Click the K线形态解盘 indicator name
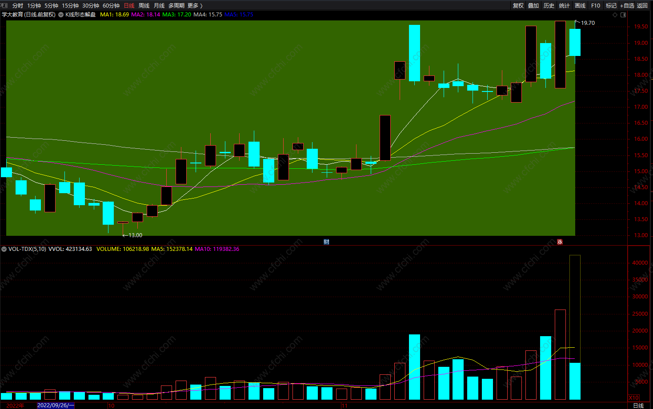This screenshot has width=653, height=409. click(80, 15)
